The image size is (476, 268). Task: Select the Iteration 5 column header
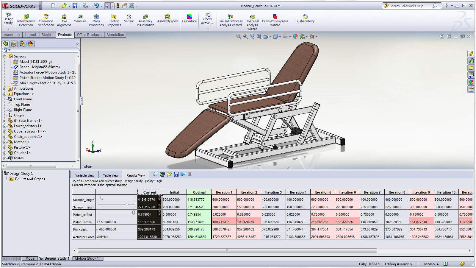click(x=322, y=192)
